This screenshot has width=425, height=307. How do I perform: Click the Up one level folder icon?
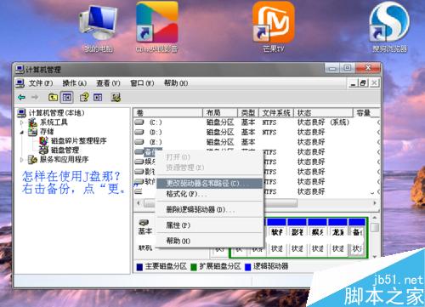pyautogui.click(x=53, y=98)
